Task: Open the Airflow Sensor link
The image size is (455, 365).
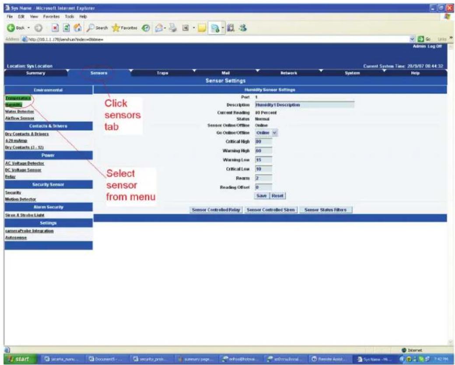Action: [x=19, y=118]
